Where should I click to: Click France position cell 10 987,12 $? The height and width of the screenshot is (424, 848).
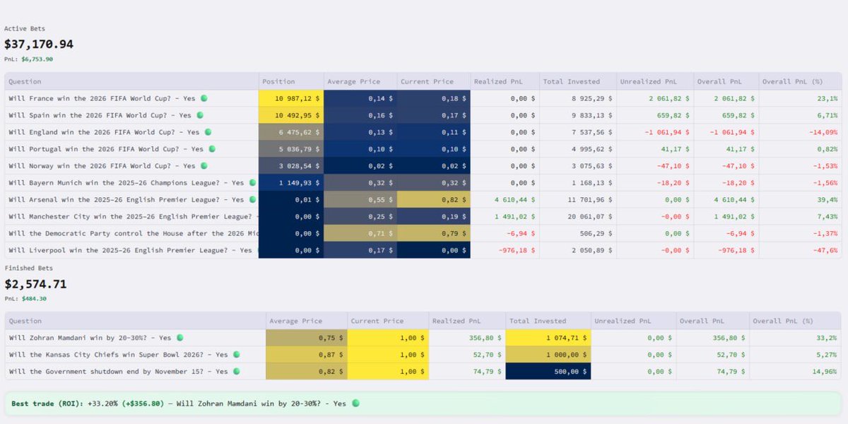291,98
